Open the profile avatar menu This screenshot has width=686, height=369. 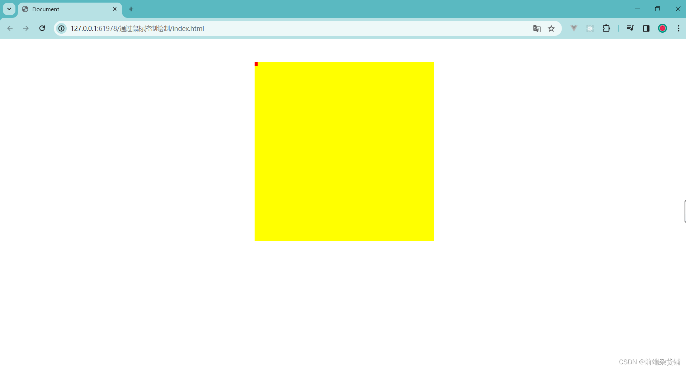662,28
